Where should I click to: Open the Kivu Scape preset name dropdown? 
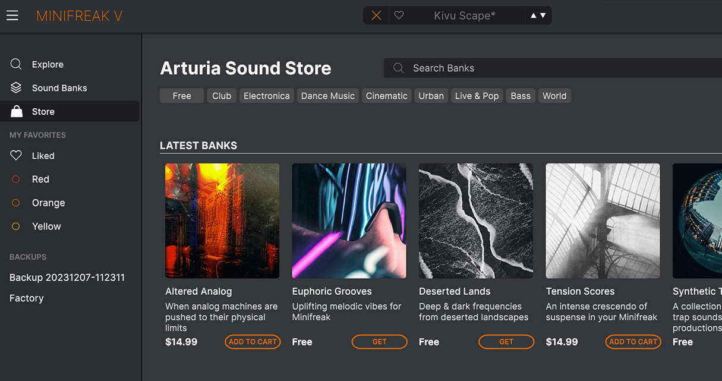tap(464, 15)
